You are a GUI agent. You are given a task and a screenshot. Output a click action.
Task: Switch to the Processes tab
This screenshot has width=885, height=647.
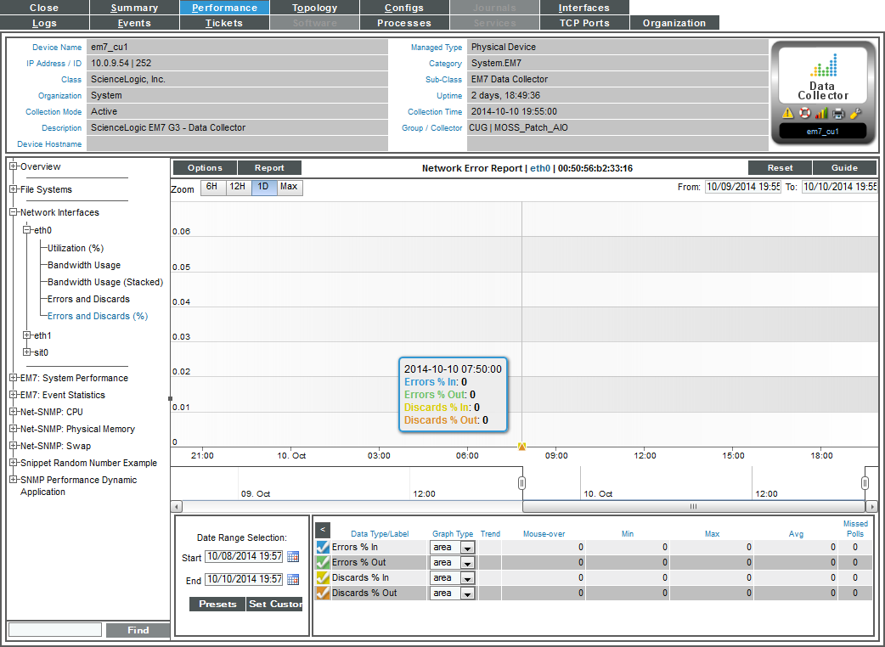404,23
